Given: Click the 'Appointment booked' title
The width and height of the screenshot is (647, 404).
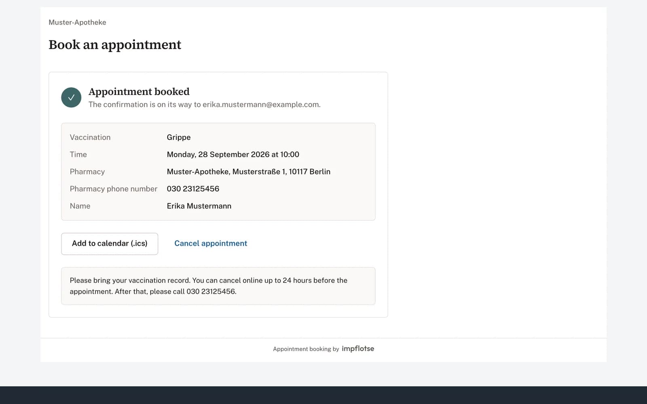Looking at the screenshot, I should click(139, 92).
